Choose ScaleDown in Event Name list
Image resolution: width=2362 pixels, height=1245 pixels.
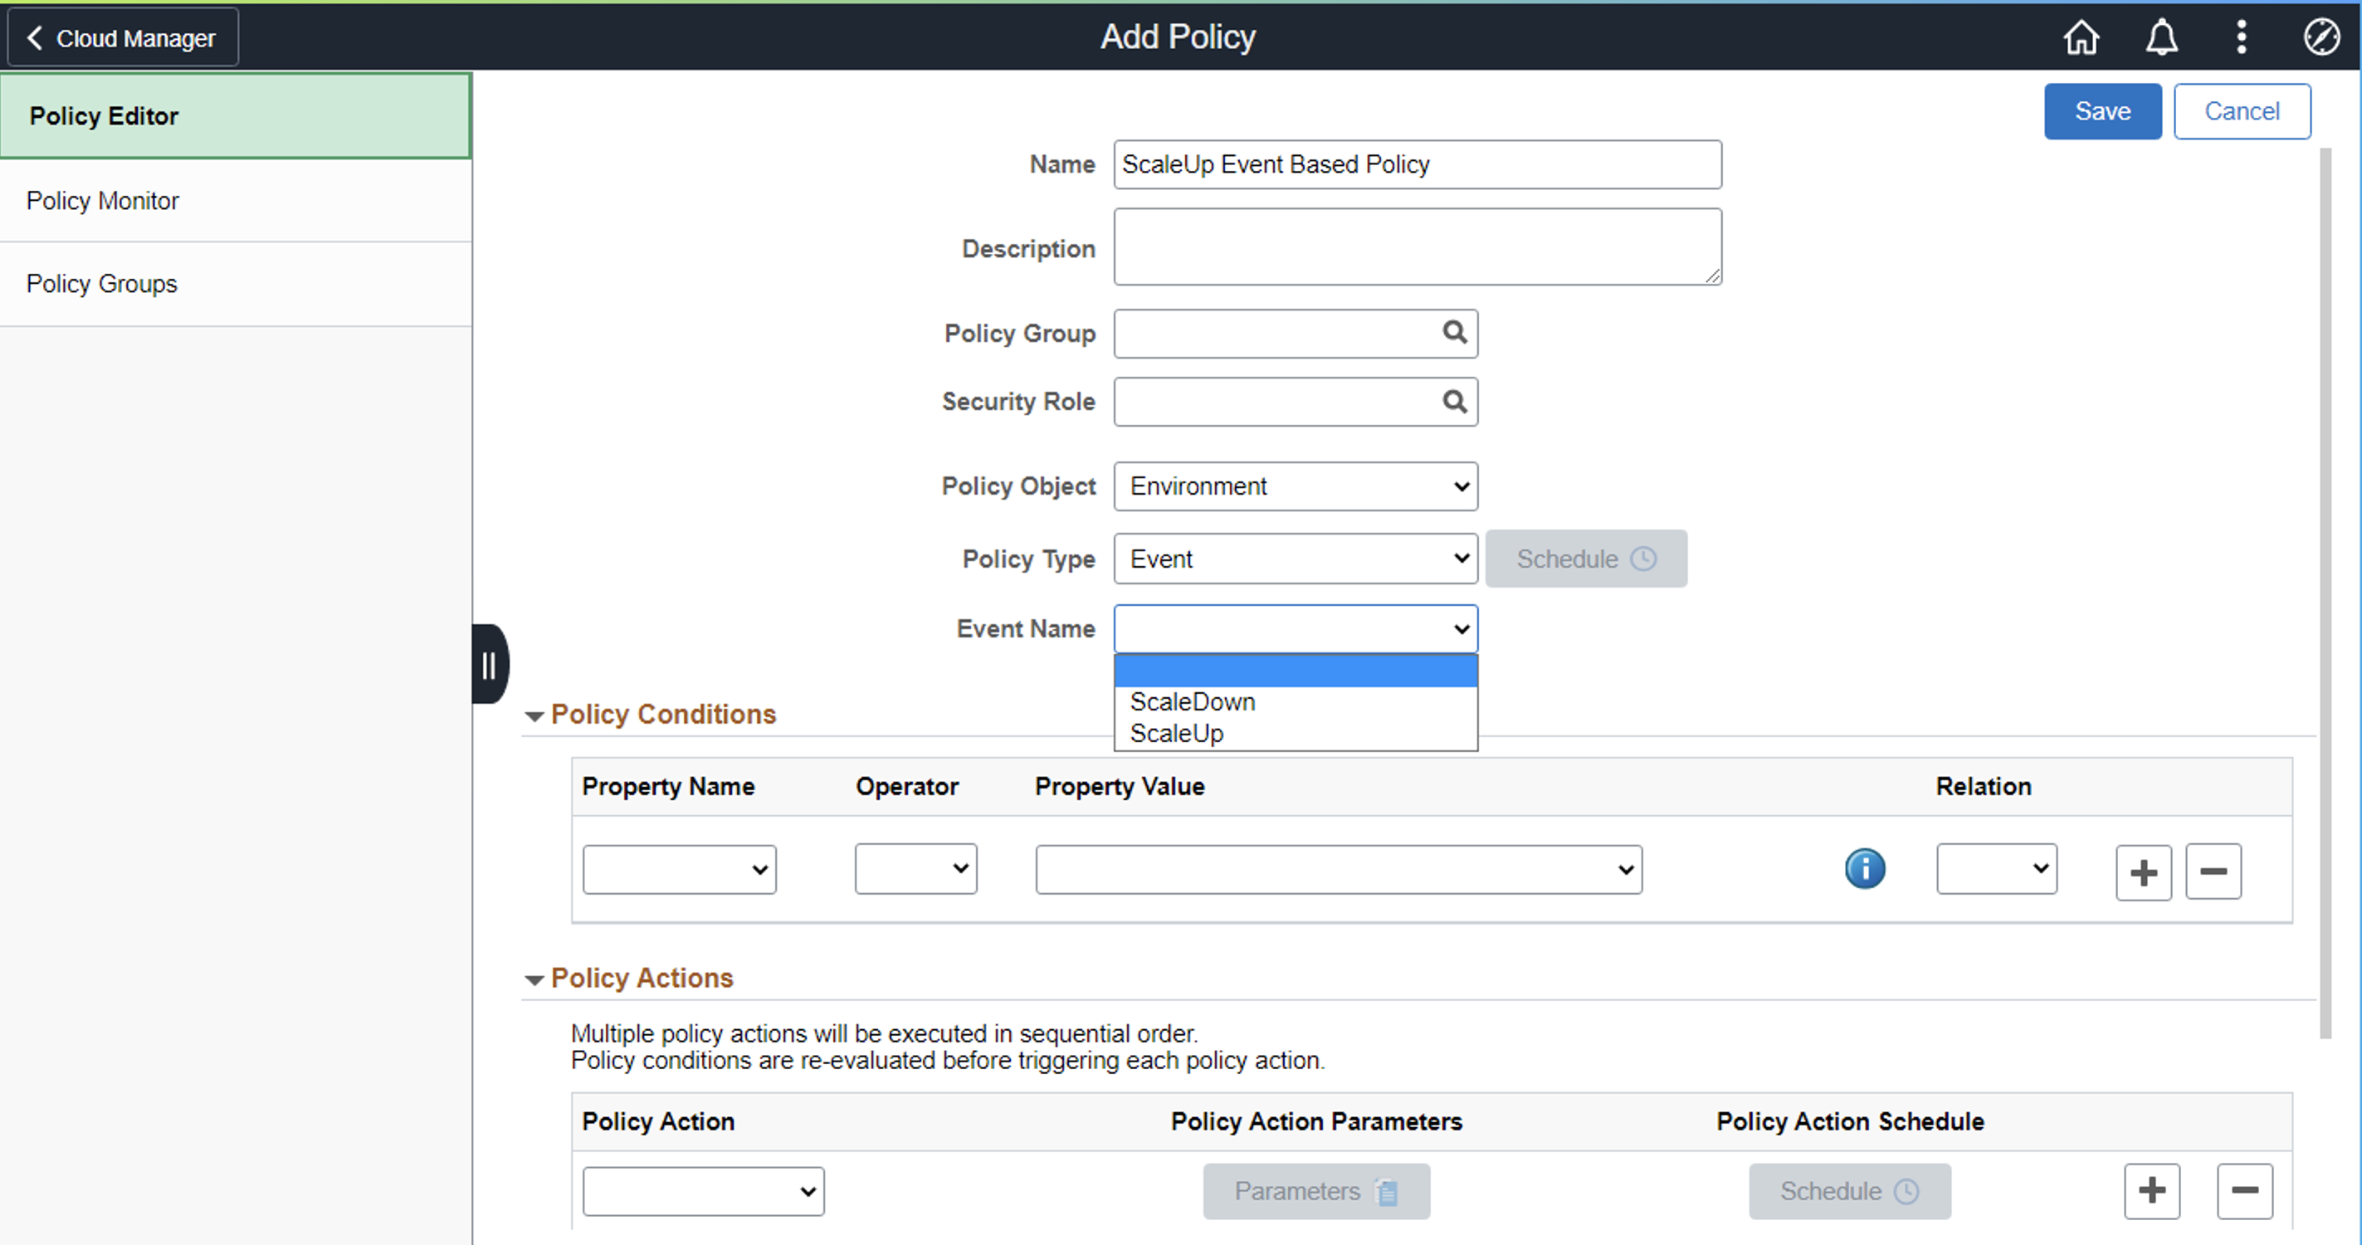[x=1192, y=701]
